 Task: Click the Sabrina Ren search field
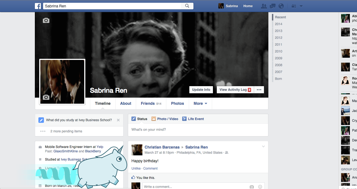click(x=112, y=6)
